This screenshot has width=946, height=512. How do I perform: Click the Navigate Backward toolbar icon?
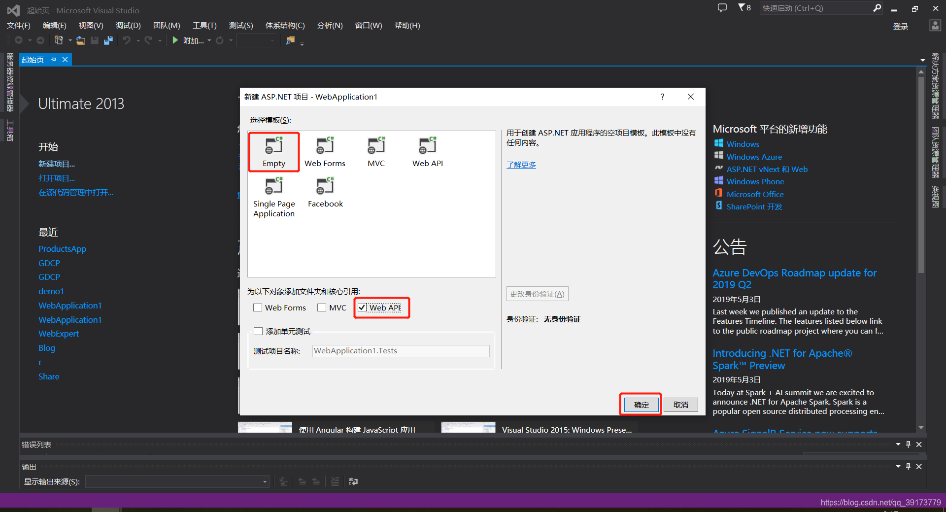pos(19,40)
